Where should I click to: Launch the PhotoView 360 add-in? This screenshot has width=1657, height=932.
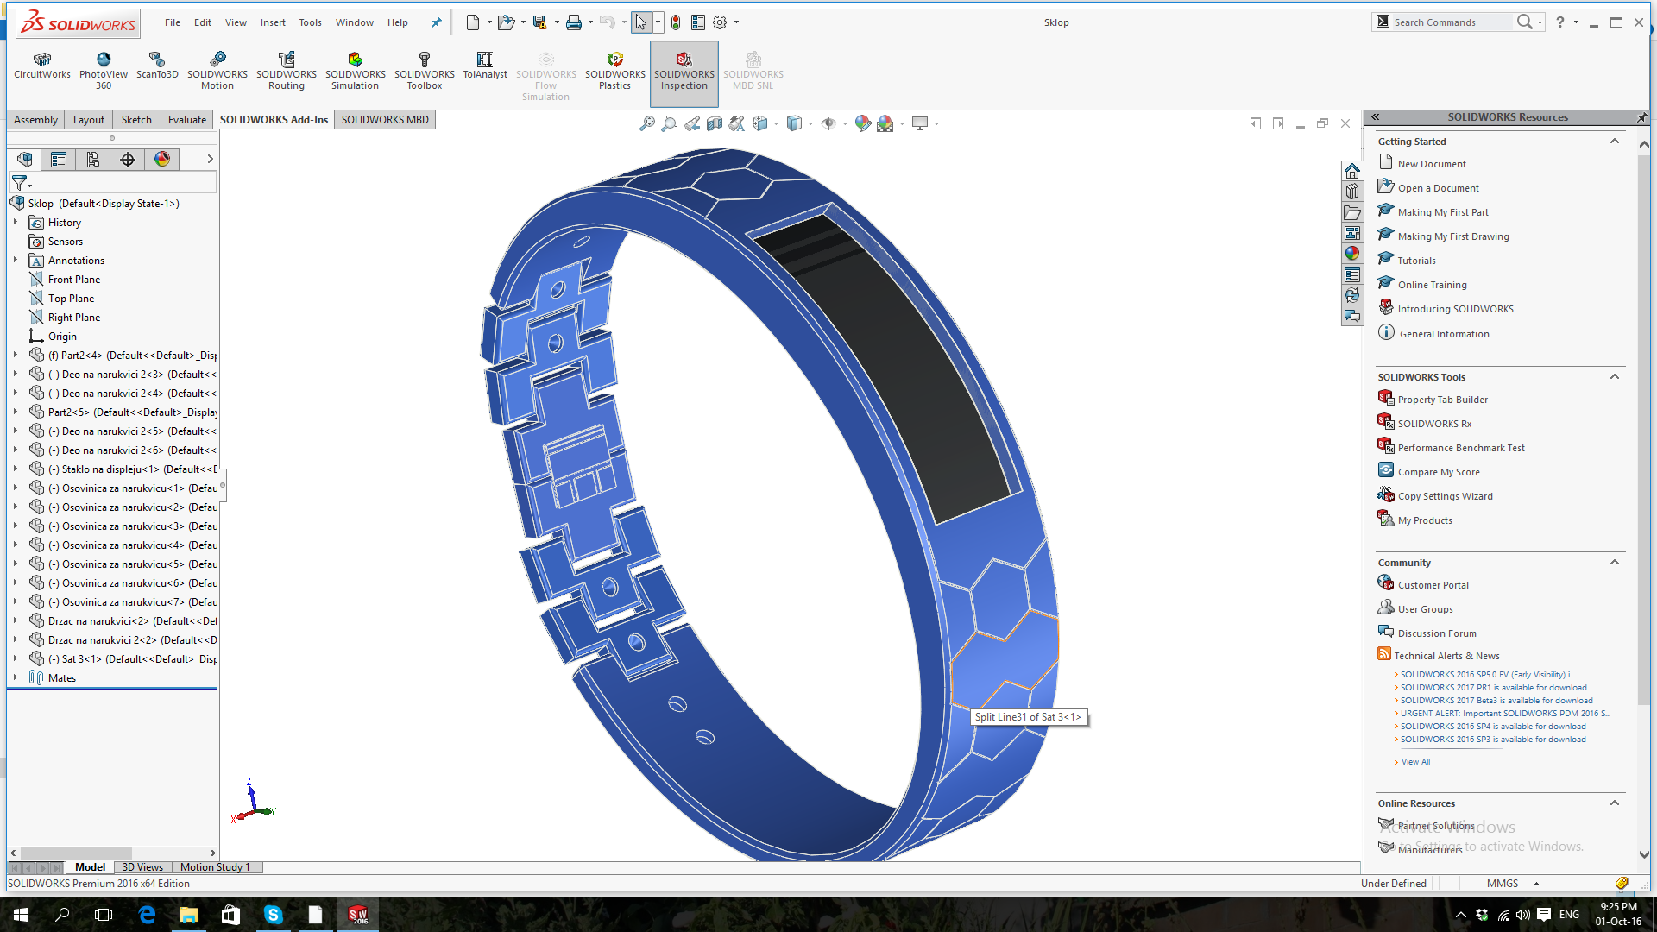click(x=104, y=69)
